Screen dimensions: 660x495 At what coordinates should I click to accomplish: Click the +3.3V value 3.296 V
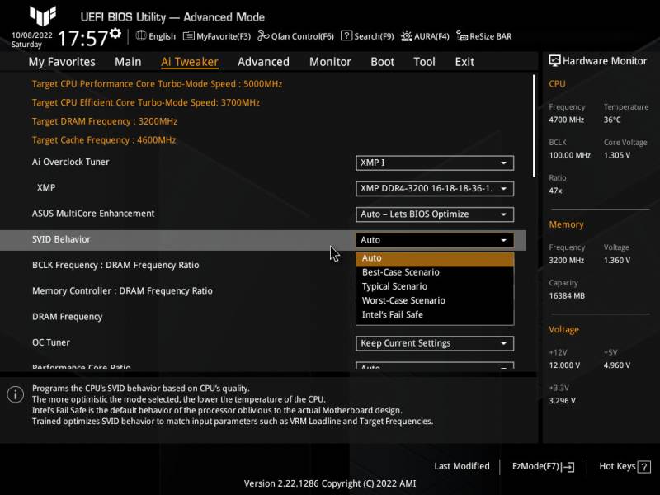click(562, 401)
